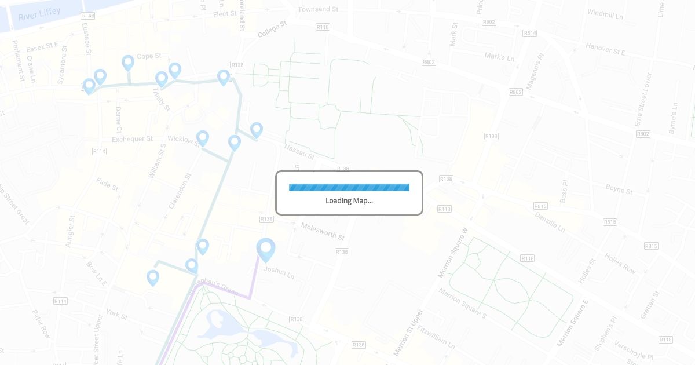Click the Molesworth St street label
The width and height of the screenshot is (695, 365).
coord(323,231)
